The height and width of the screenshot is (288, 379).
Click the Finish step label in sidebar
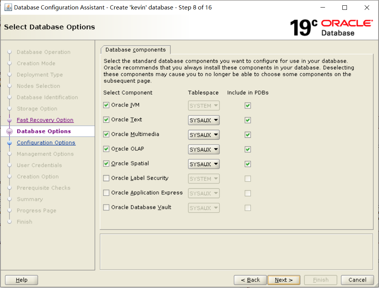pos(25,222)
